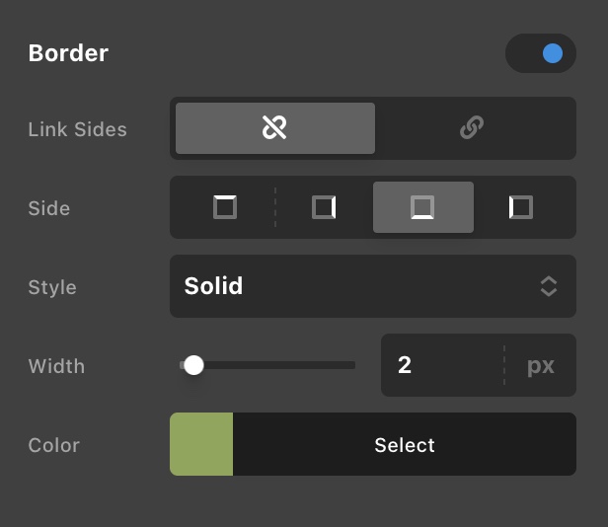Click the Border section heading

tap(68, 53)
